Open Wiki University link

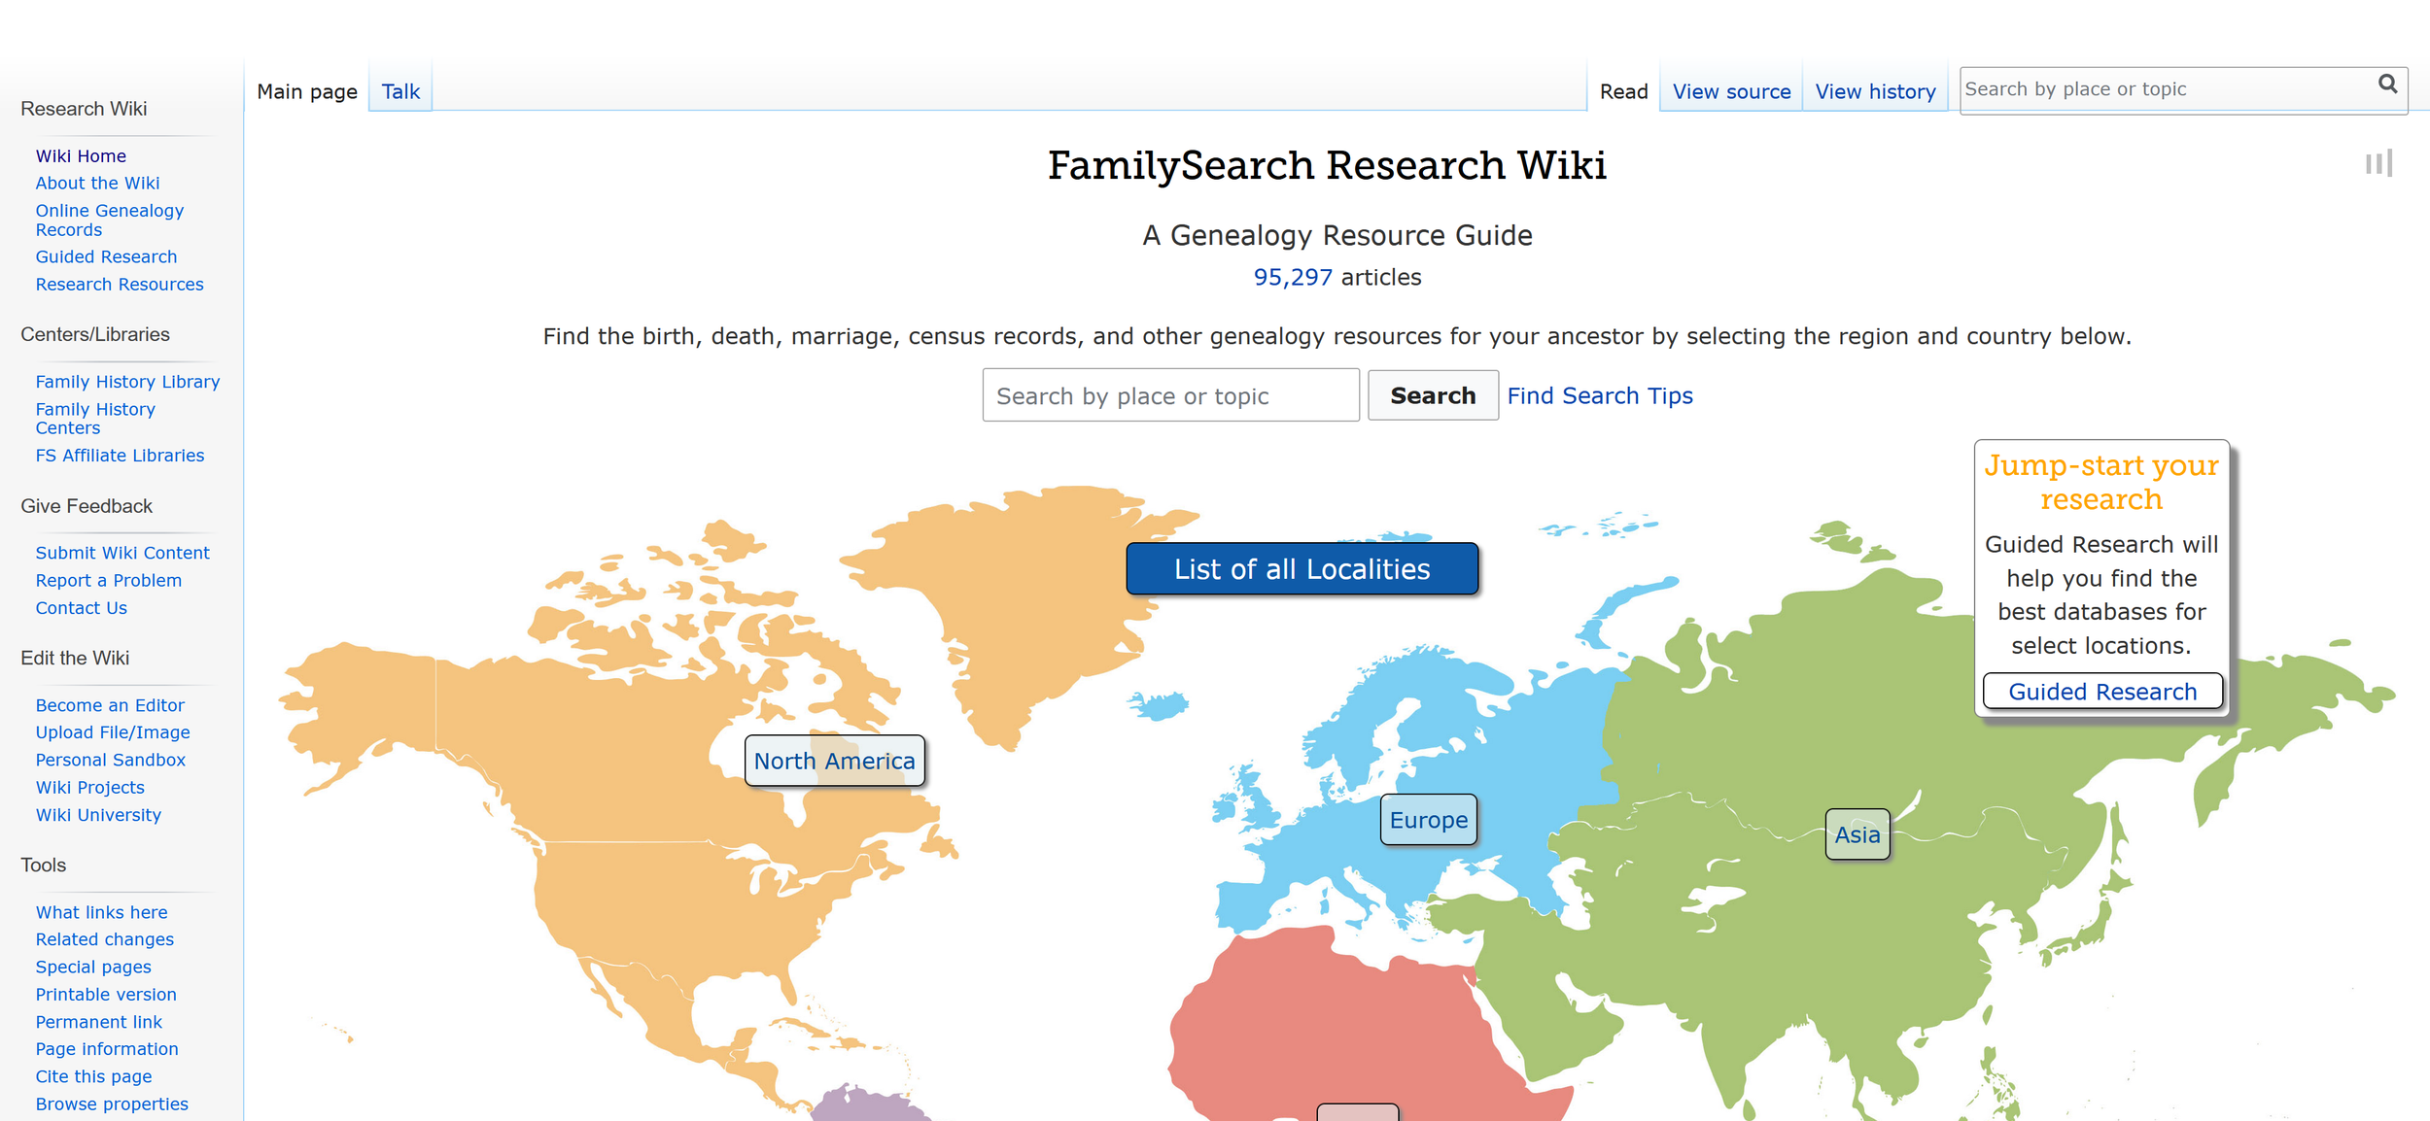(x=98, y=815)
